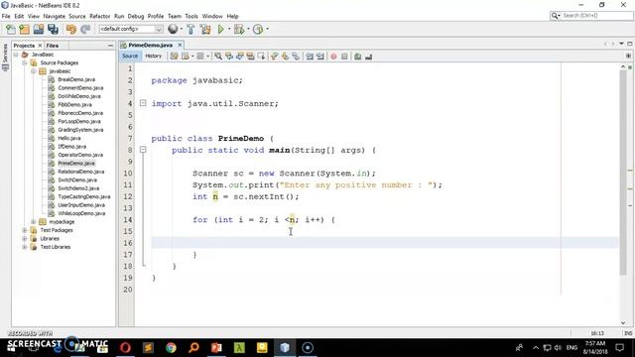Open the default config combo box
635x357 pixels.
pyautogui.click(x=131, y=29)
